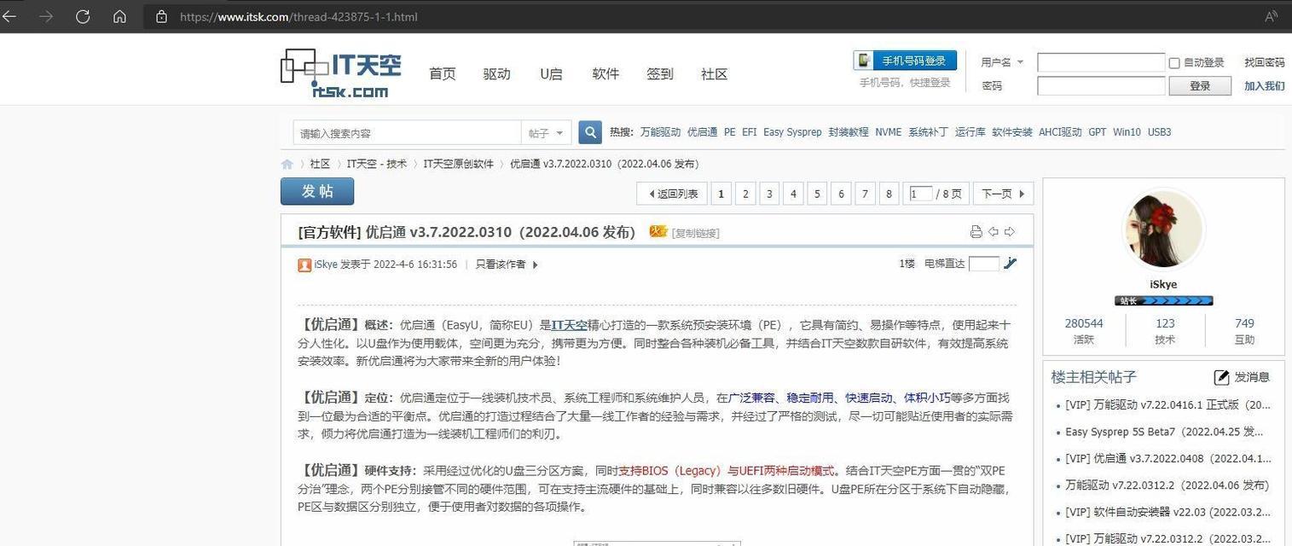
Task: Click the 280544 活跃 stat
Action: click(x=1084, y=331)
